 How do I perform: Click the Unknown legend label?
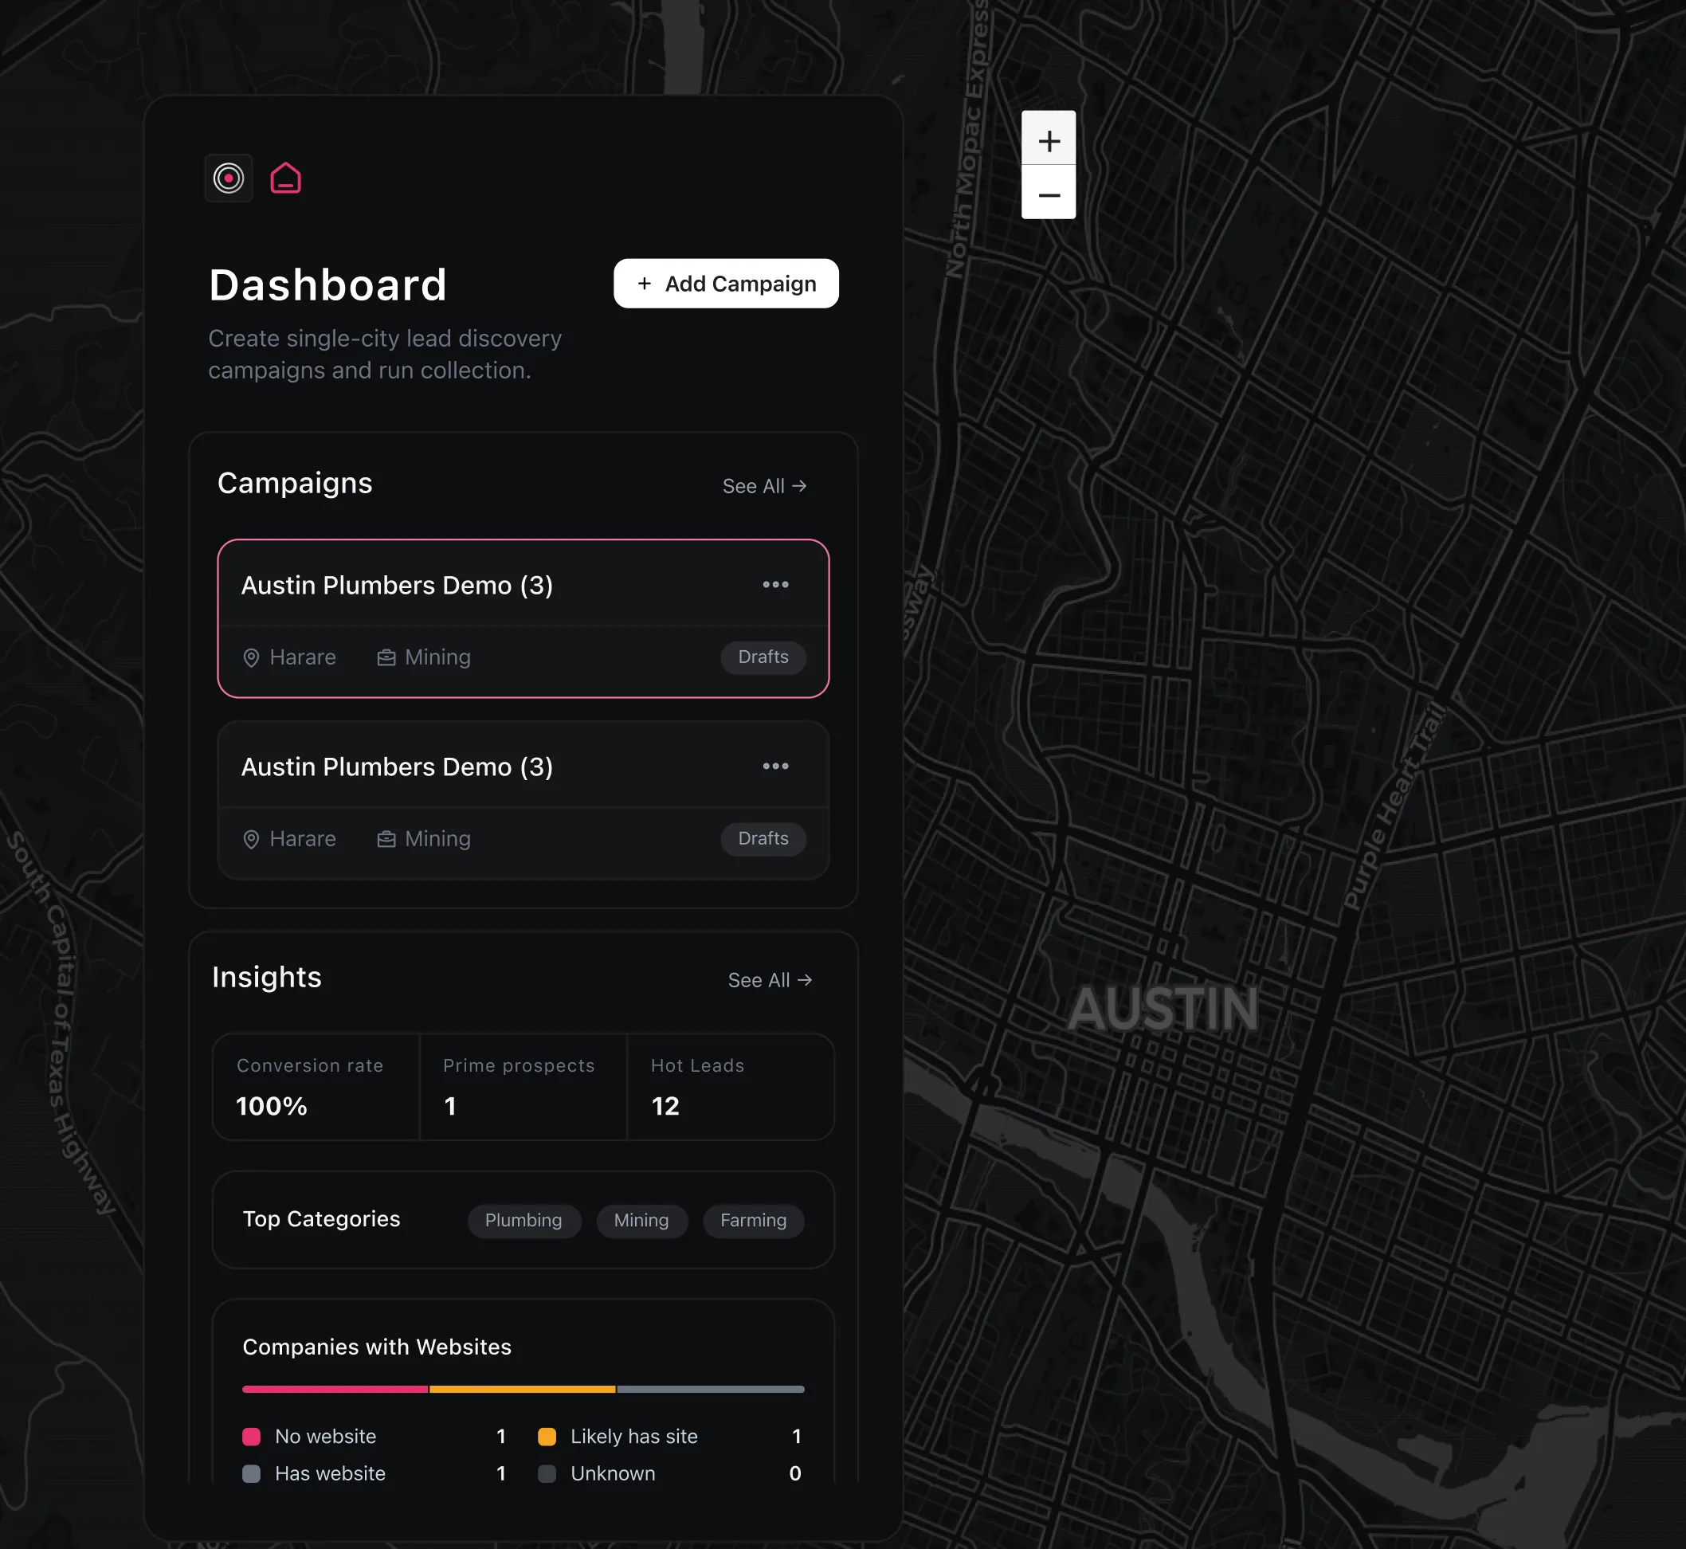[614, 1473]
